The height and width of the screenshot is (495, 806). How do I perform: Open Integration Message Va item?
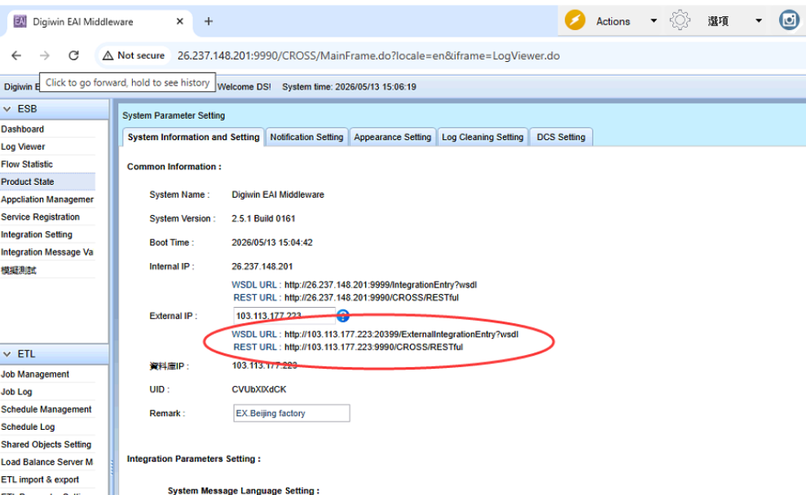tap(46, 252)
